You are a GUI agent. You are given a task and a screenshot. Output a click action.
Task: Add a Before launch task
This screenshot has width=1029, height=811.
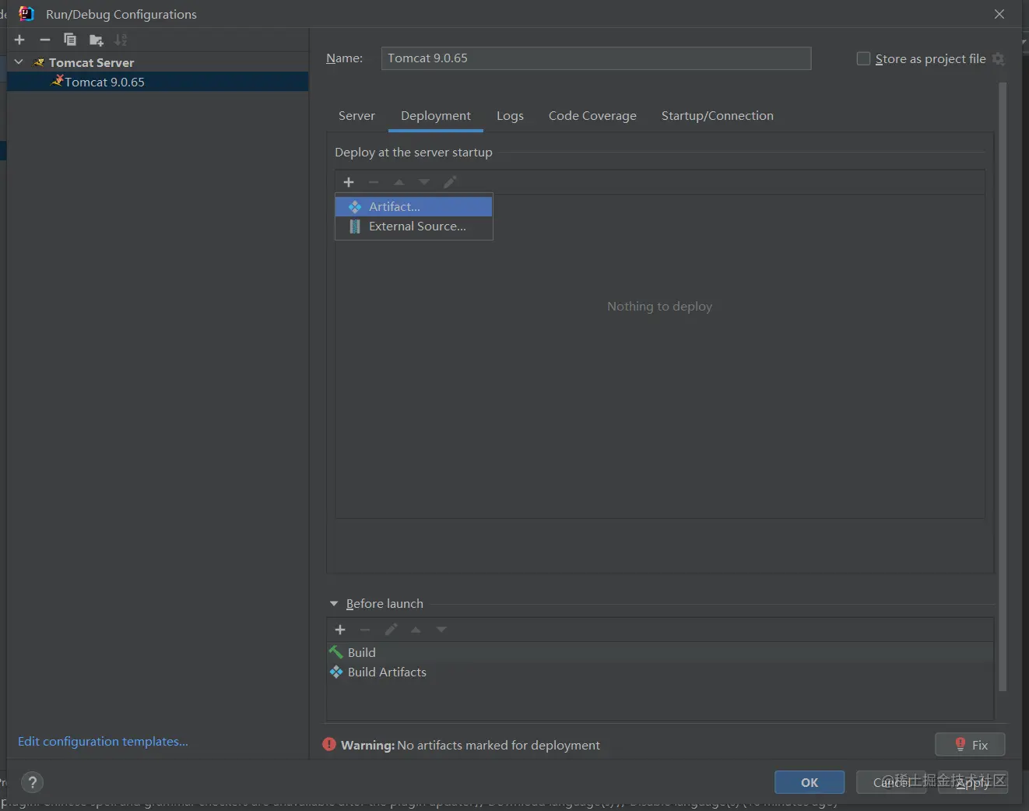[340, 630]
